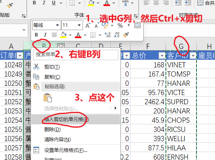This screenshot has width=215, height=160.
Task: Click the phonetic guide wén icon
Action: click(125, 3)
